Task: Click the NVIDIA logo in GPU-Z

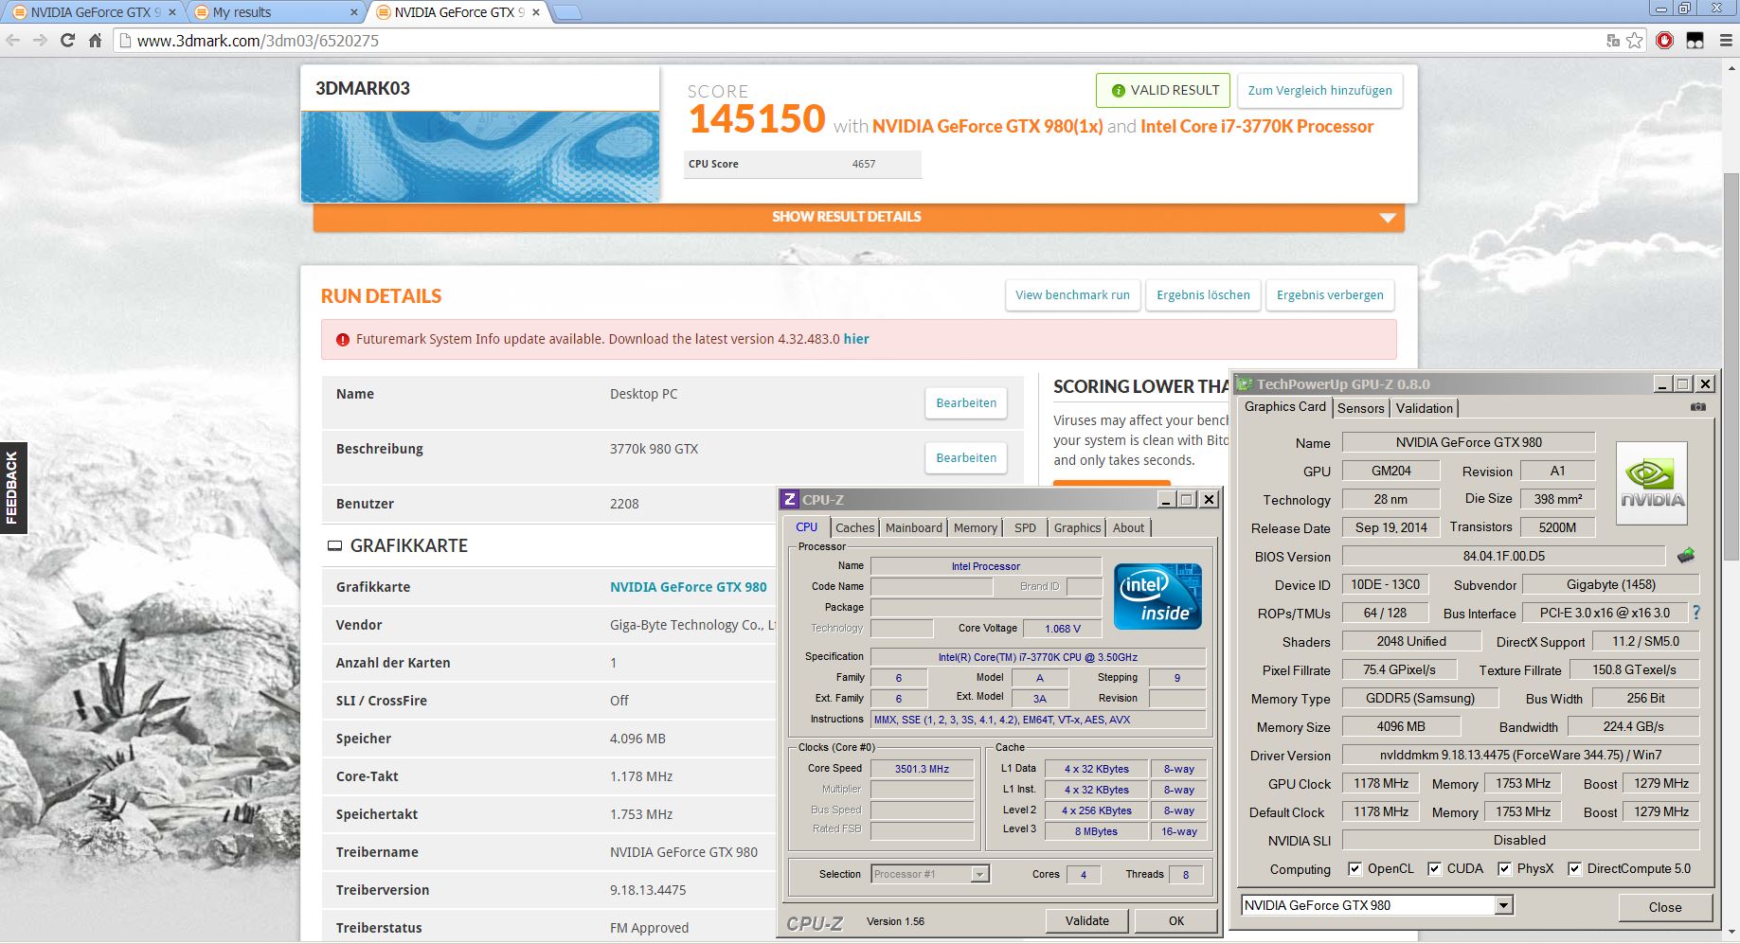Action: tap(1652, 484)
